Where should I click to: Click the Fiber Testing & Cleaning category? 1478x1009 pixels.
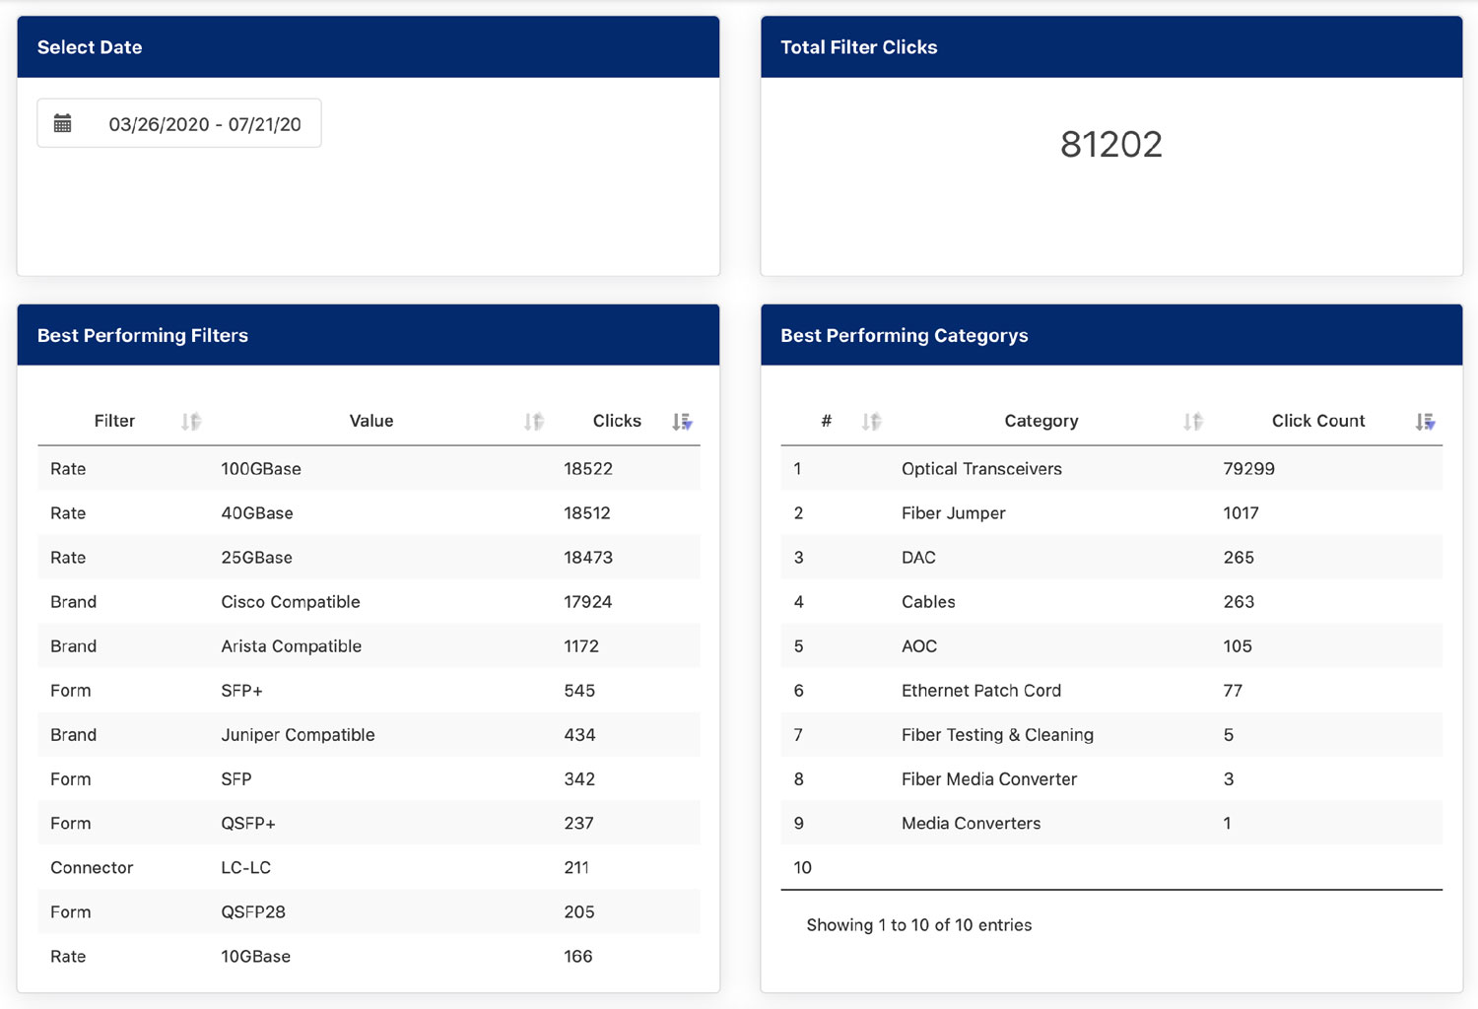997,735
